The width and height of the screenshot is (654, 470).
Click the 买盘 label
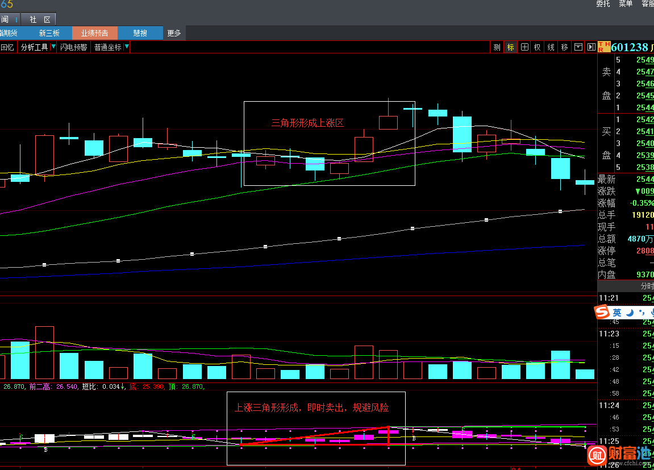(x=606, y=143)
